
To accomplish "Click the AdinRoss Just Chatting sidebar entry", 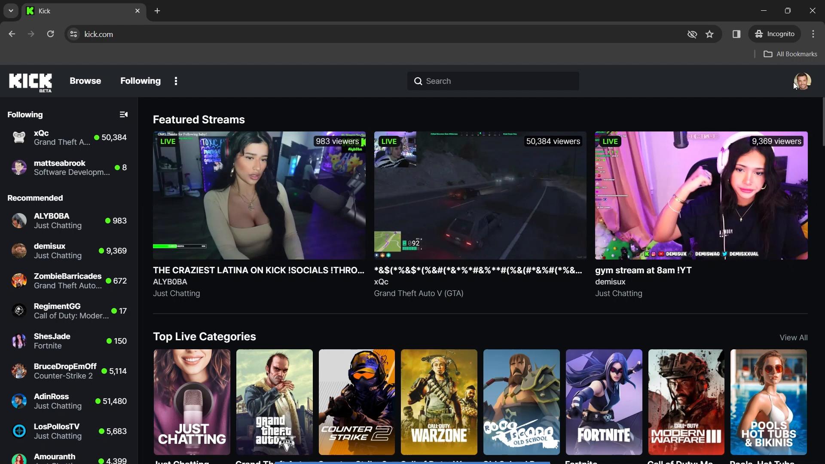I will tap(68, 401).
